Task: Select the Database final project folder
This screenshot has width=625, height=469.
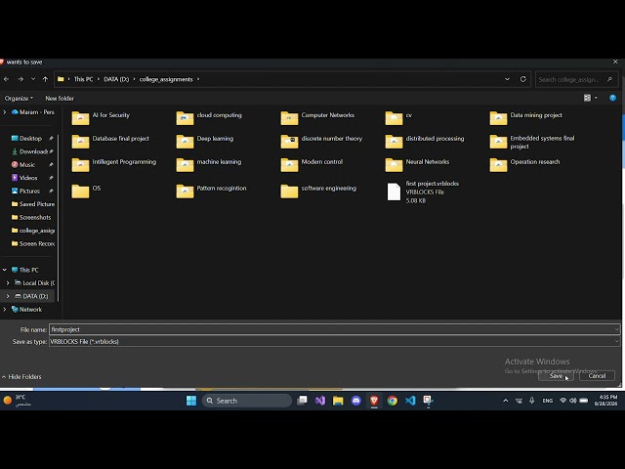Action: [110, 141]
